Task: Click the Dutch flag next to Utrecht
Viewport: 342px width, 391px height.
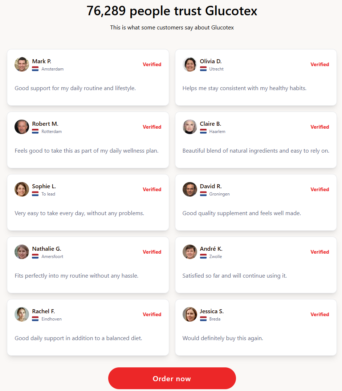Action: coord(203,69)
